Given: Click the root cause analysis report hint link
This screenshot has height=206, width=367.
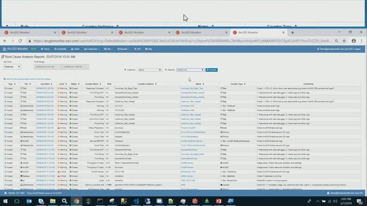Looking at the screenshot, I should pos(27,79).
